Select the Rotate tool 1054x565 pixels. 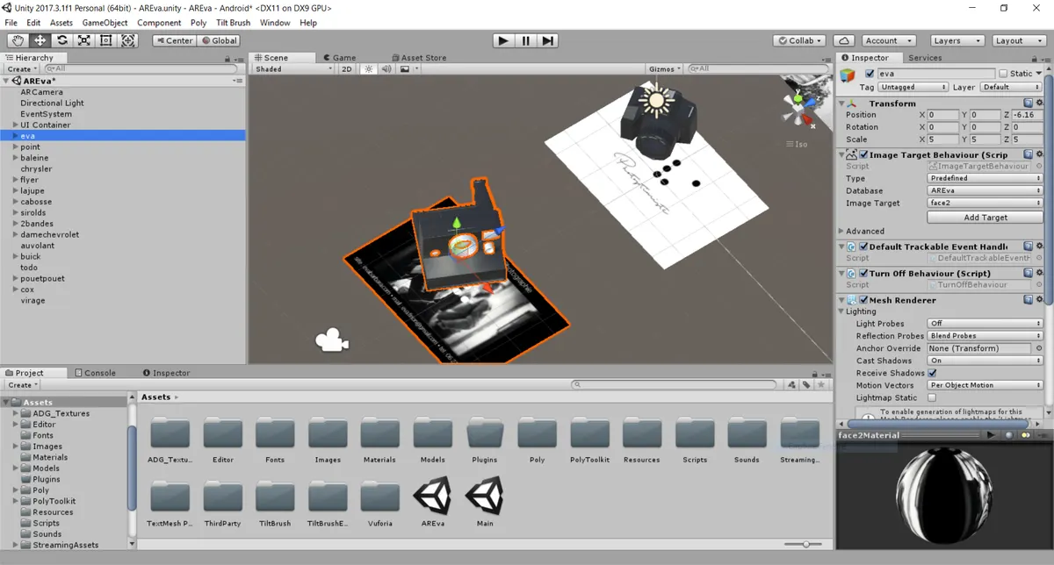click(62, 40)
